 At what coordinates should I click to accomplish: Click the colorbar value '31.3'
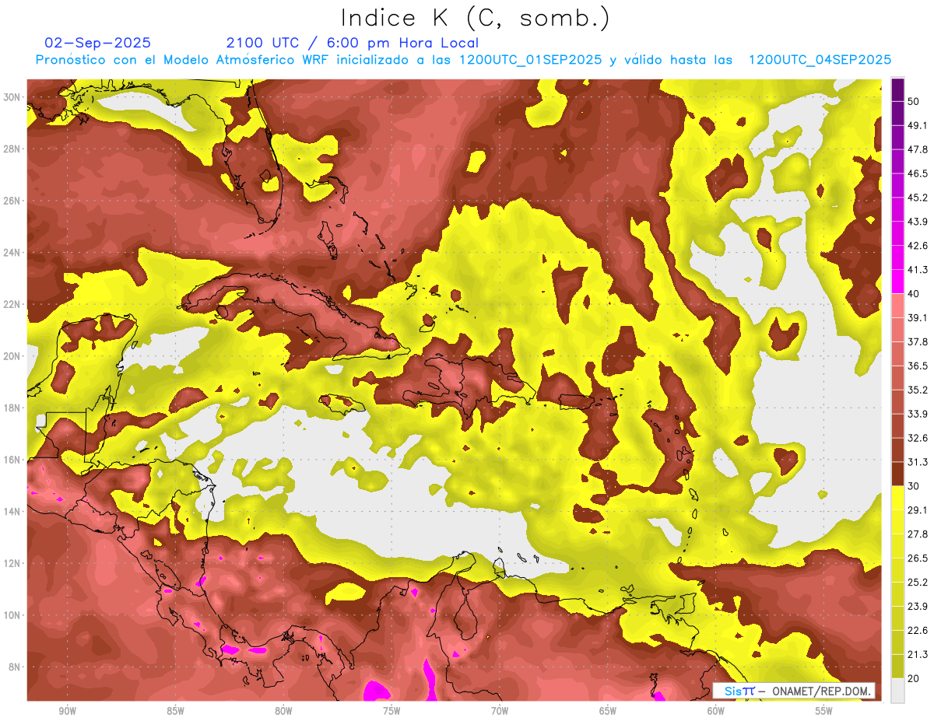tap(918, 463)
